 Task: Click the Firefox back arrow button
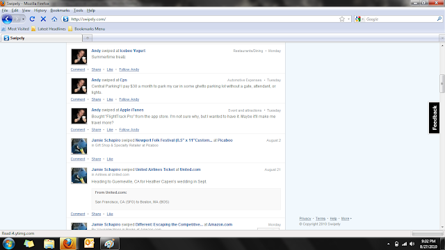click(7, 19)
